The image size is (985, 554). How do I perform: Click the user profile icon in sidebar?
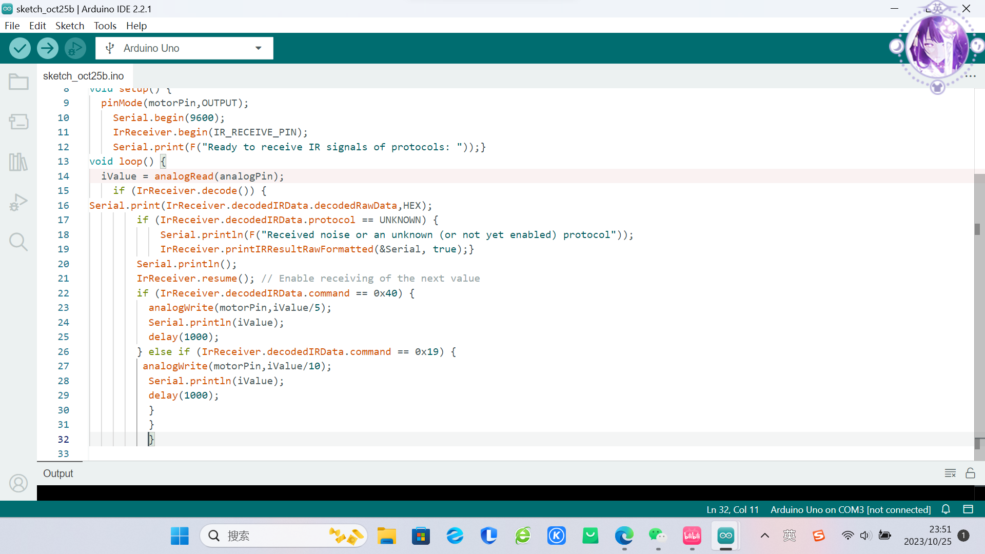click(18, 483)
